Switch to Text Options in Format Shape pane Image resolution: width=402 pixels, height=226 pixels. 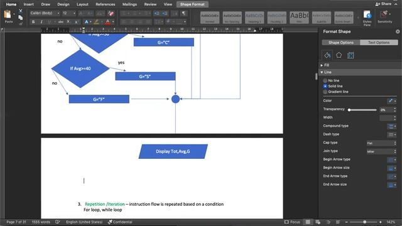[379, 43]
